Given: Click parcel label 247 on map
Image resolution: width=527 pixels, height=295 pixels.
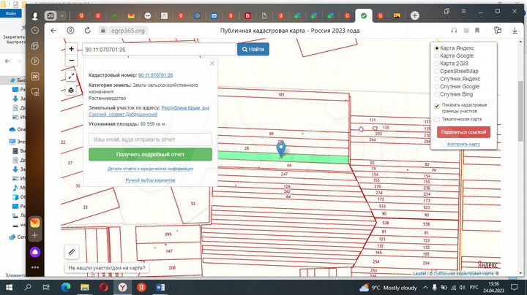Looking at the screenshot, I should click(x=284, y=174).
